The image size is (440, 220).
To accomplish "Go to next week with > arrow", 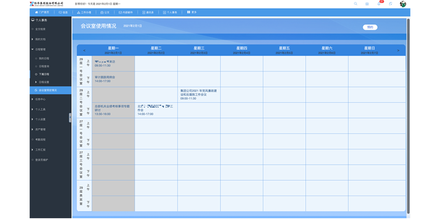I will [x=398, y=50].
